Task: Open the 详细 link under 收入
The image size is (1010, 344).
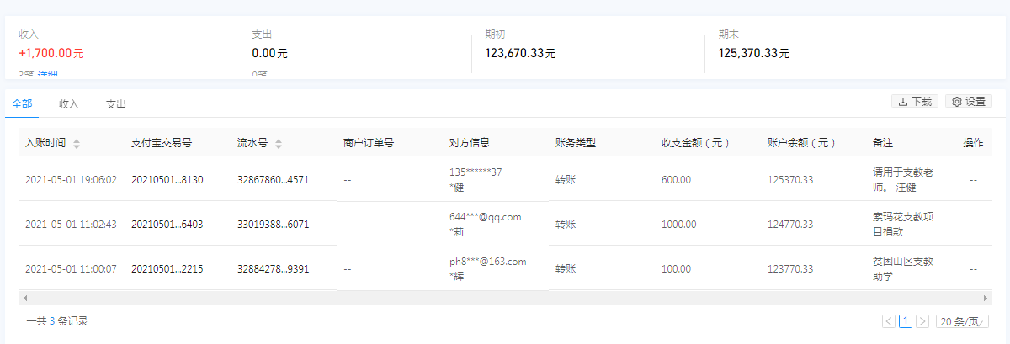Action: click(x=47, y=75)
